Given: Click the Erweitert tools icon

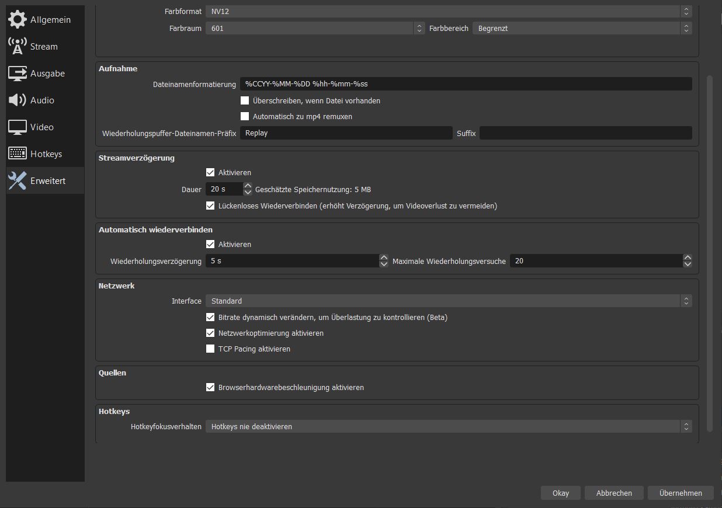Looking at the screenshot, I should (x=18, y=180).
